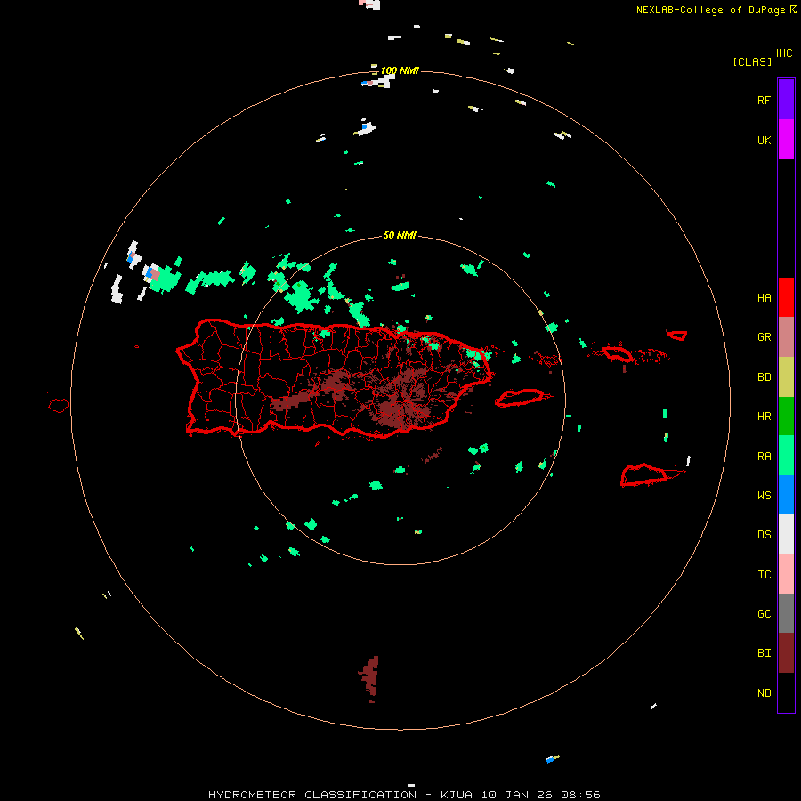Click the WS legend label
This screenshot has width=801, height=801.
(x=764, y=496)
